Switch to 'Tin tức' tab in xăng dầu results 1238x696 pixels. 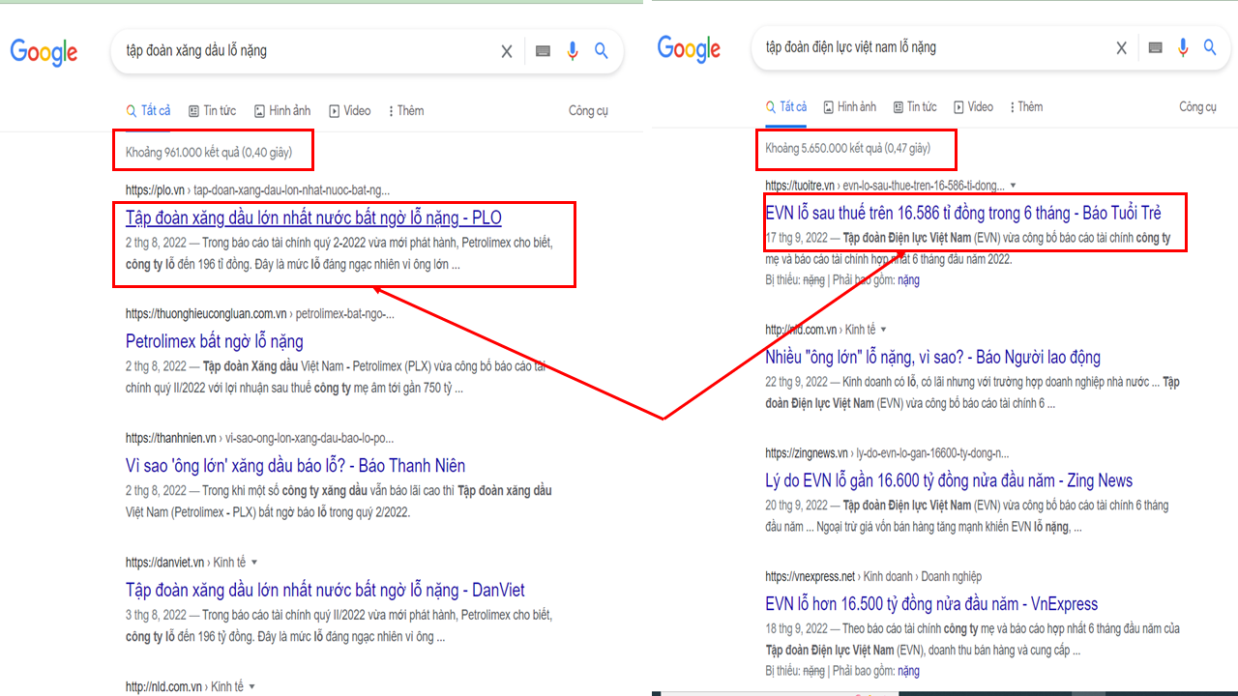pos(212,111)
